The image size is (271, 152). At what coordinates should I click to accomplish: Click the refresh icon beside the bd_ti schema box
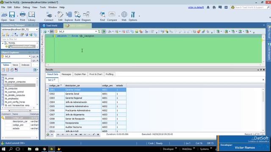click(99, 32)
